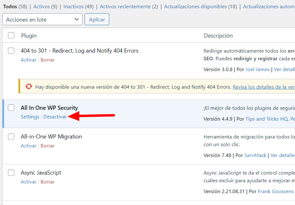The height and width of the screenshot is (205, 295).
Task: Click the Versión 2.21.08.31 text
Action: 224,192
